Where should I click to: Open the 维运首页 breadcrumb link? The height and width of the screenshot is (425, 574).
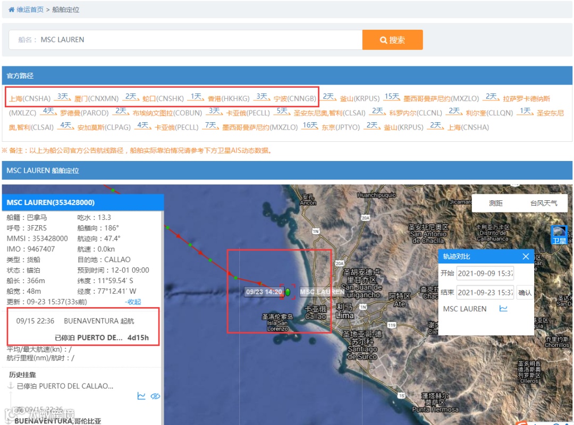tap(30, 10)
